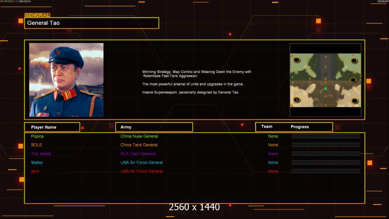This screenshot has width=389, height=219.
Task: Click the 00:00:00 clock in top-right corner
Action: point(383,1)
